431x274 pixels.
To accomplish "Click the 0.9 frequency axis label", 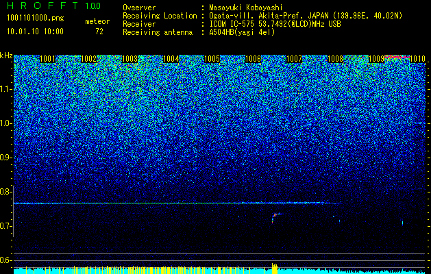I will point(5,158).
